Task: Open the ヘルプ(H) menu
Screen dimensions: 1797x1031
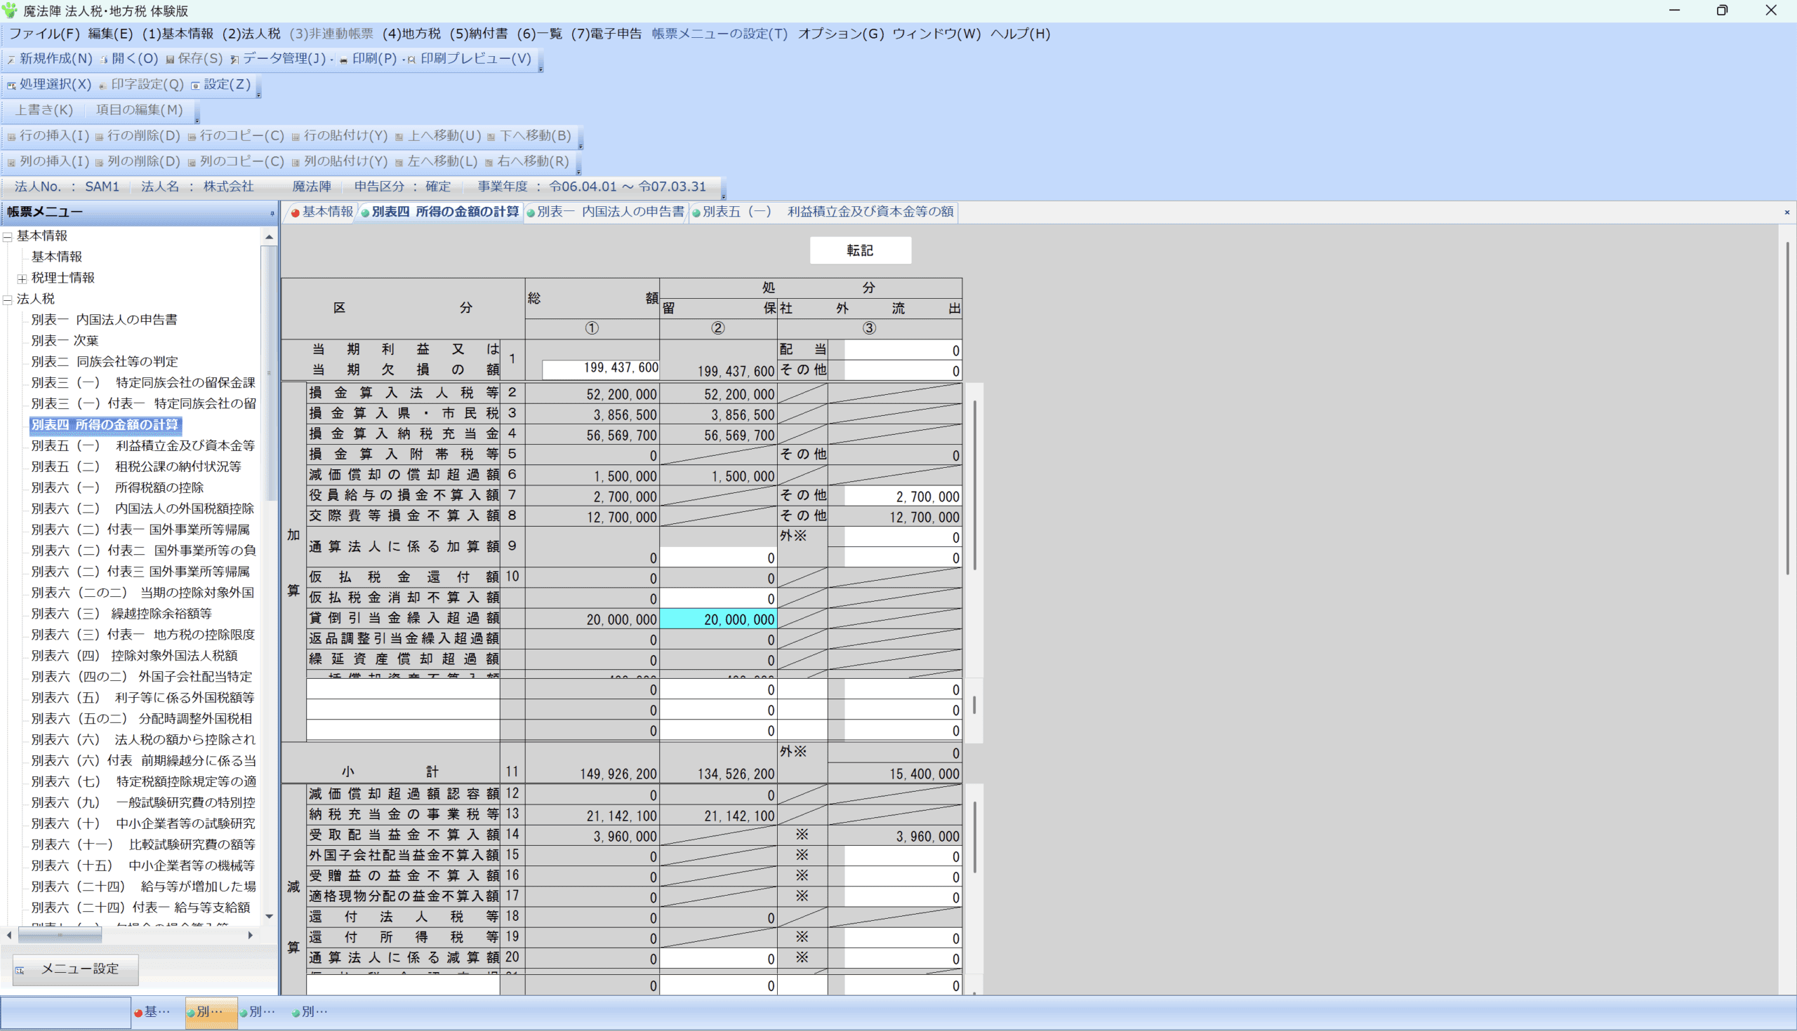Action: point(1021,33)
